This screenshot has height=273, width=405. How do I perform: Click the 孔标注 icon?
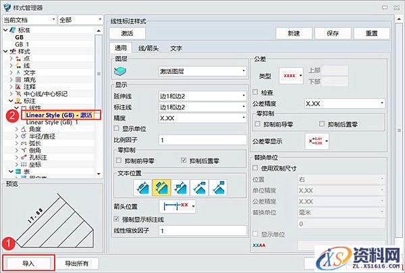(24, 157)
